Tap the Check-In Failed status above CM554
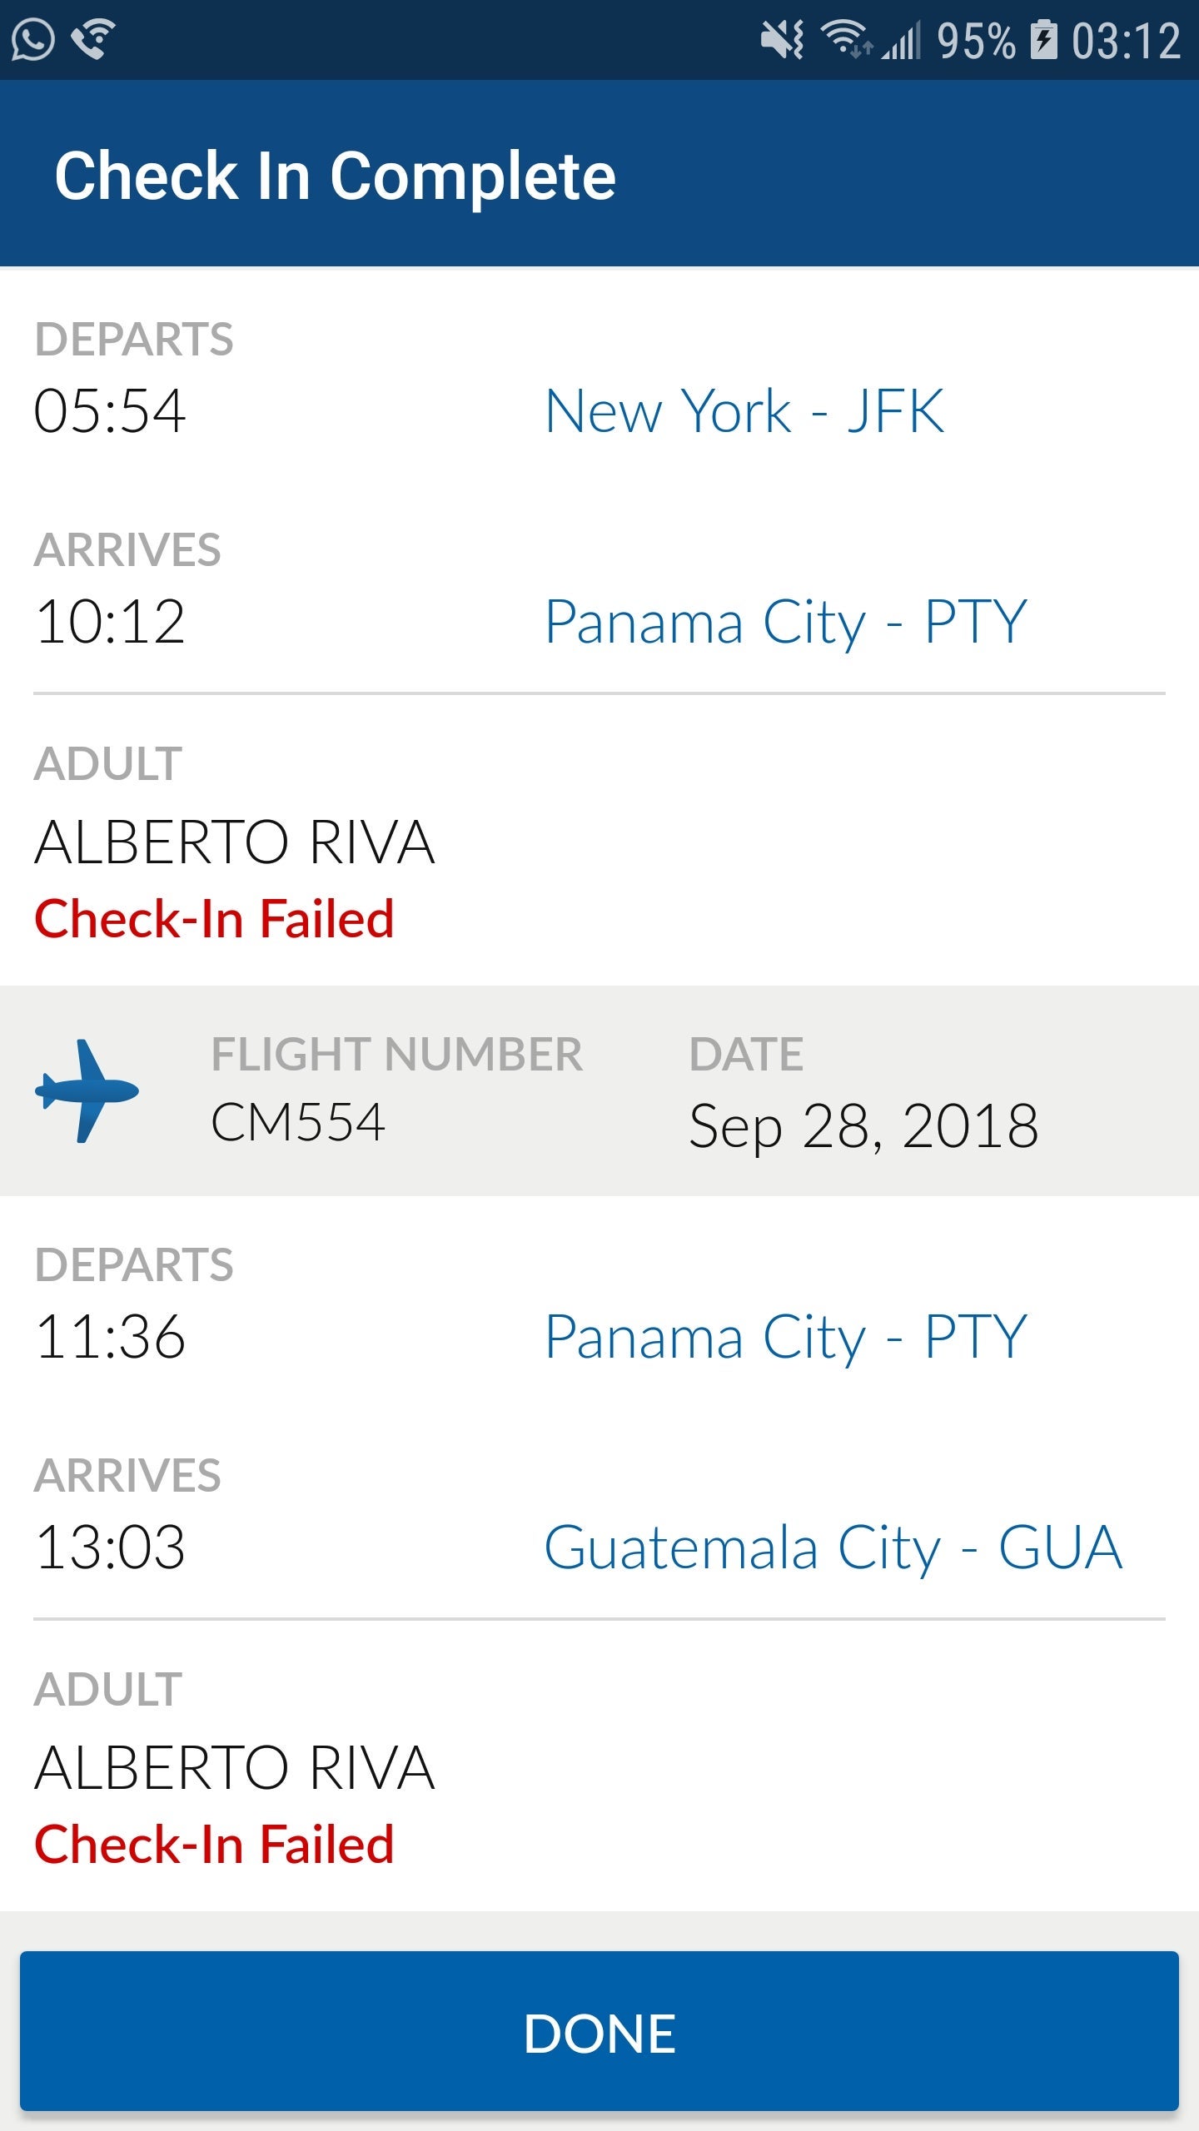The image size is (1199, 2131). coord(214,919)
